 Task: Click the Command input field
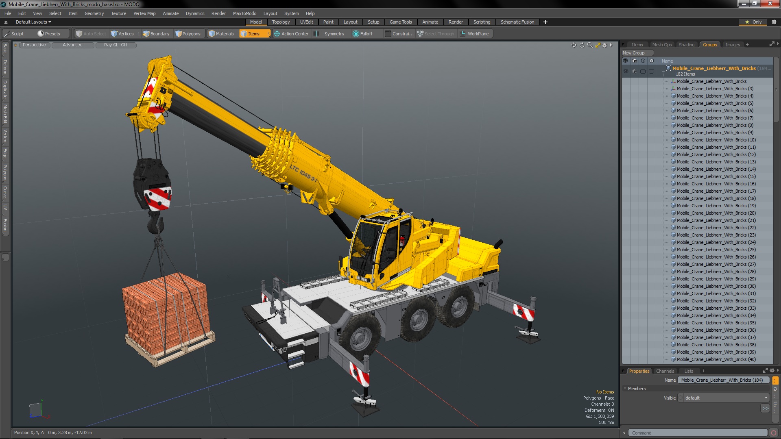click(x=698, y=433)
